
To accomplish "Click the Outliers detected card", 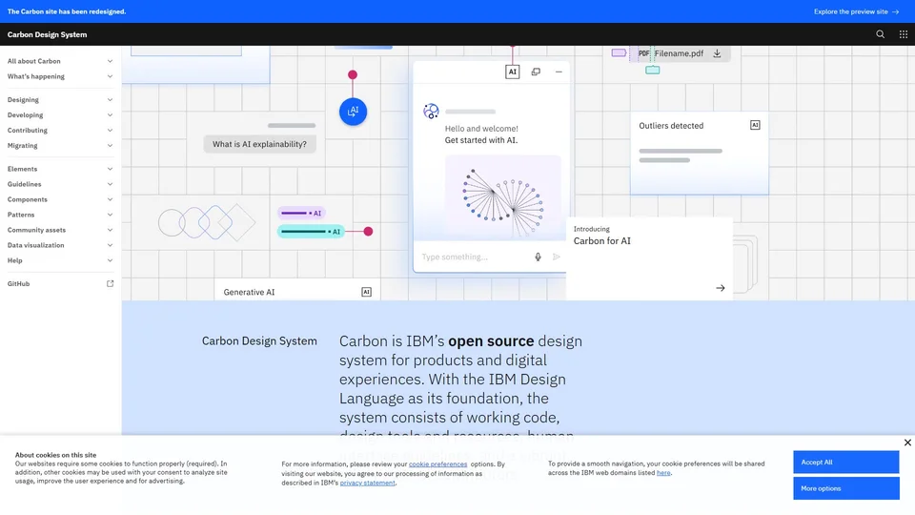I will click(x=699, y=154).
